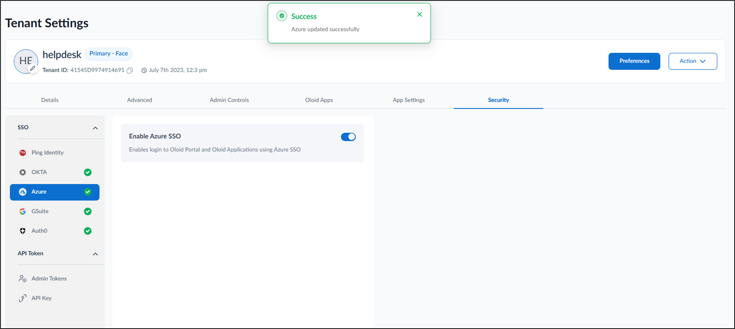
Task: Open the Advanced tab
Action: click(x=139, y=100)
